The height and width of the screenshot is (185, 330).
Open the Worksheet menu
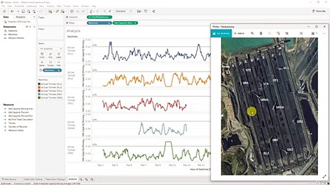coord(19,6)
